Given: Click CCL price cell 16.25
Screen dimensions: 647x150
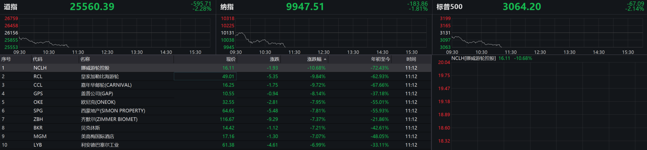Looking at the screenshot, I should click(x=228, y=85).
